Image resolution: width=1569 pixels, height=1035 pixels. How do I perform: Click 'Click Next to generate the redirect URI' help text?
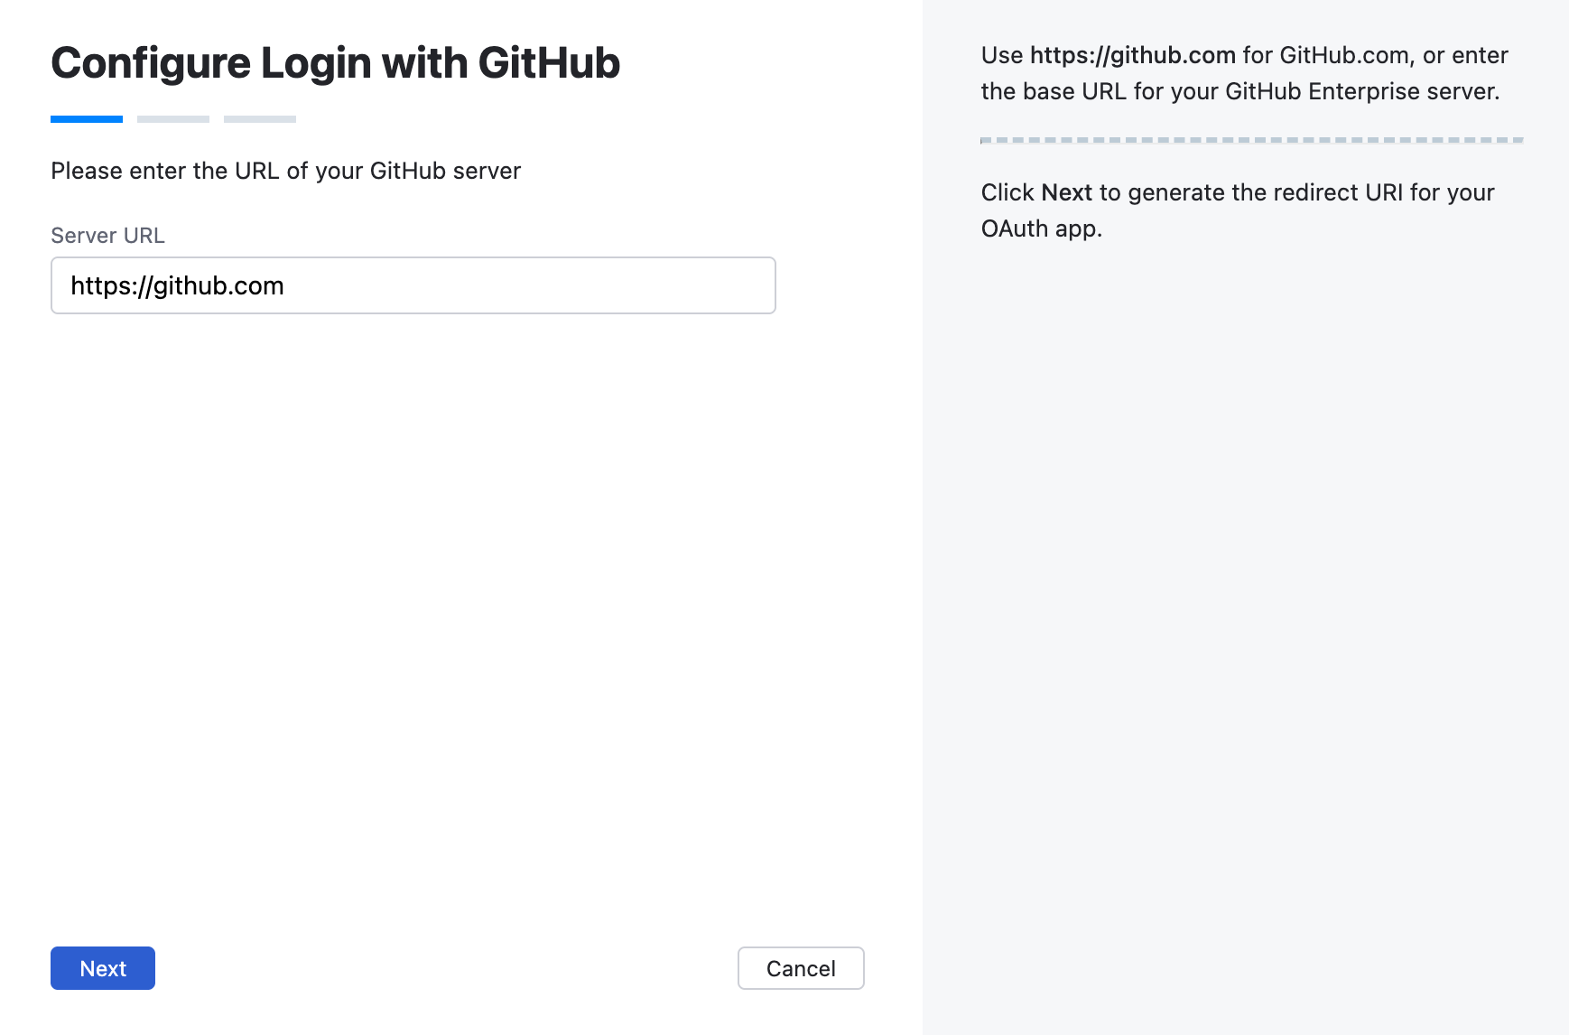[1238, 210]
